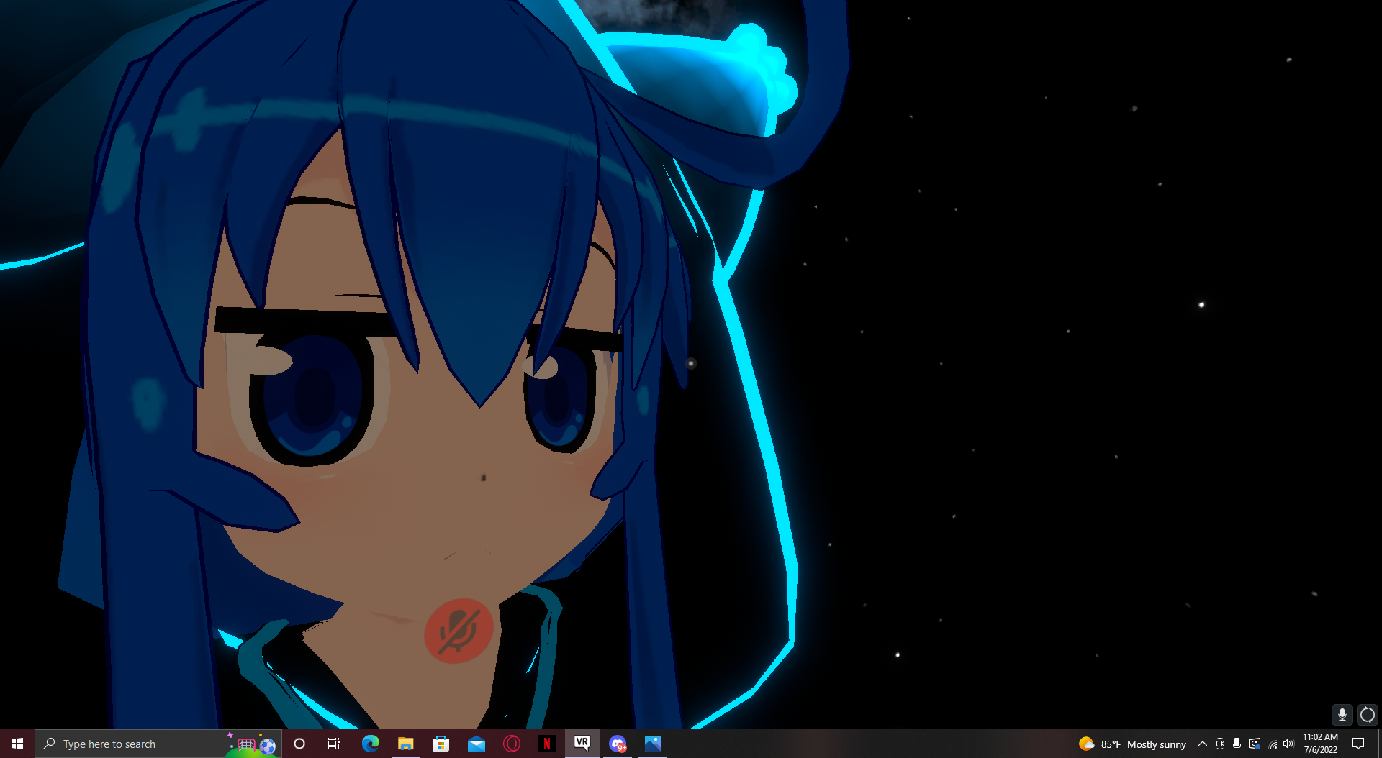Viewport: 1382px width, 758px height.
Task: Open the volume control
Action: [1288, 744]
